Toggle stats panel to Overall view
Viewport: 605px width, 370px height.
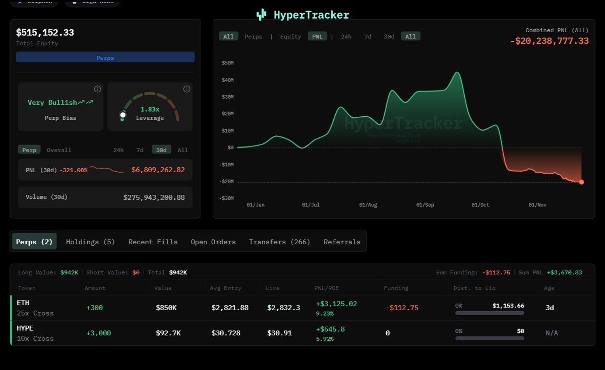[x=59, y=150]
